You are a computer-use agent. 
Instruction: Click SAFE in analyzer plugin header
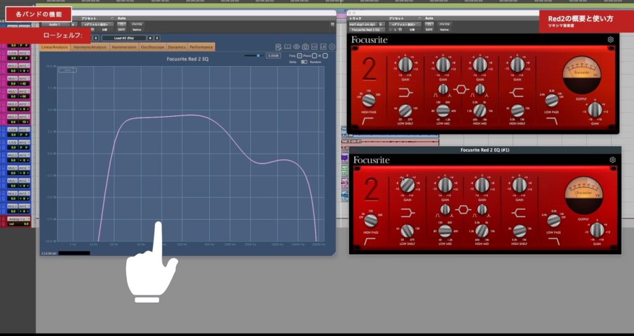[121, 30]
